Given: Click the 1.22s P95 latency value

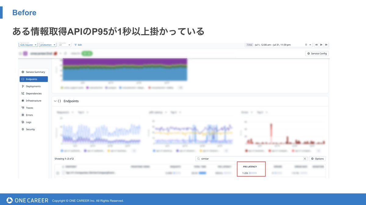Looking at the screenshot, I should [245, 173].
